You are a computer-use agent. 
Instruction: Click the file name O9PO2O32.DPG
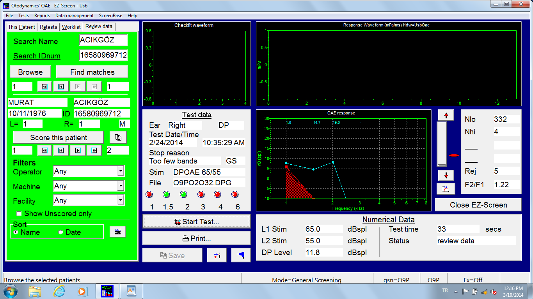209,183
